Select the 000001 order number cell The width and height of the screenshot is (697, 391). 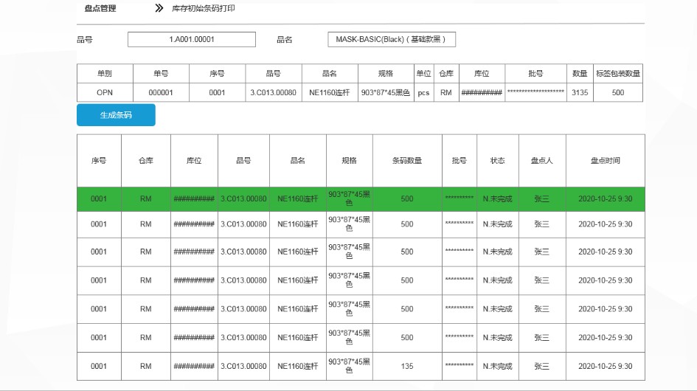pyautogui.click(x=161, y=92)
